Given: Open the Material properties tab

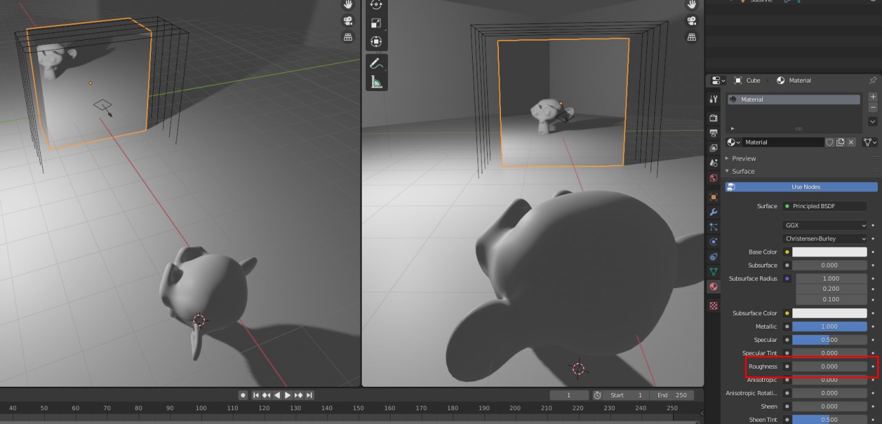Looking at the screenshot, I should click(713, 287).
